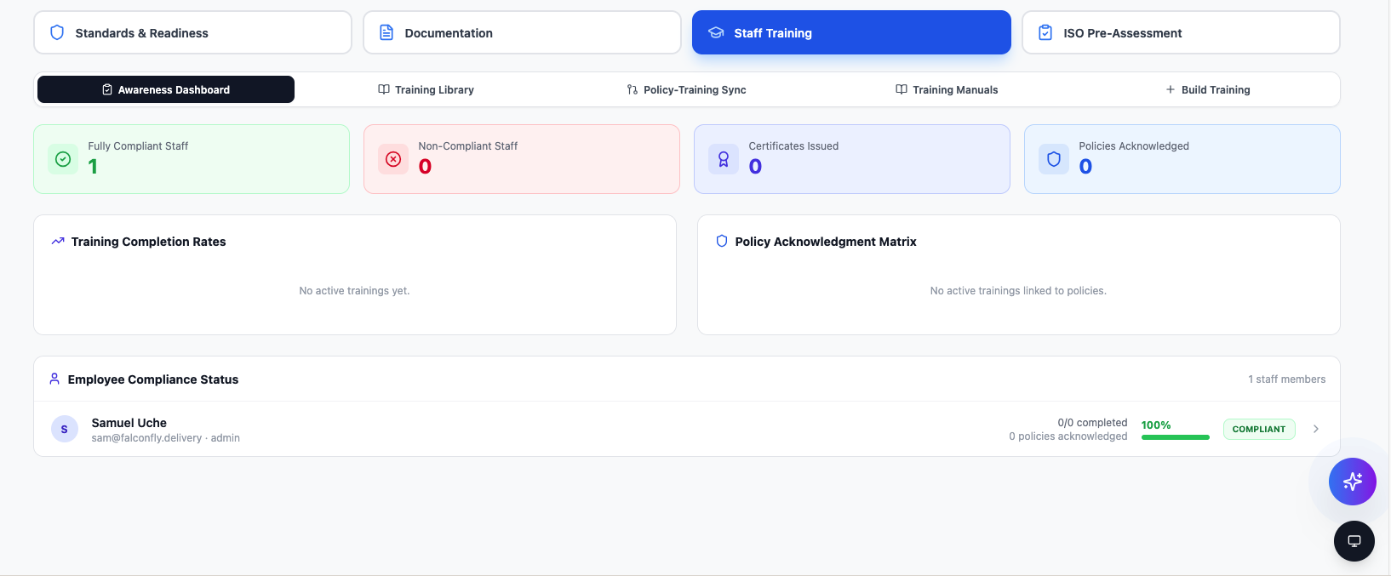This screenshot has width=1391, height=576.
Task: Switch to the Policy-Training Sync tab
Action: pyautogui.click(x=686, y=89)
